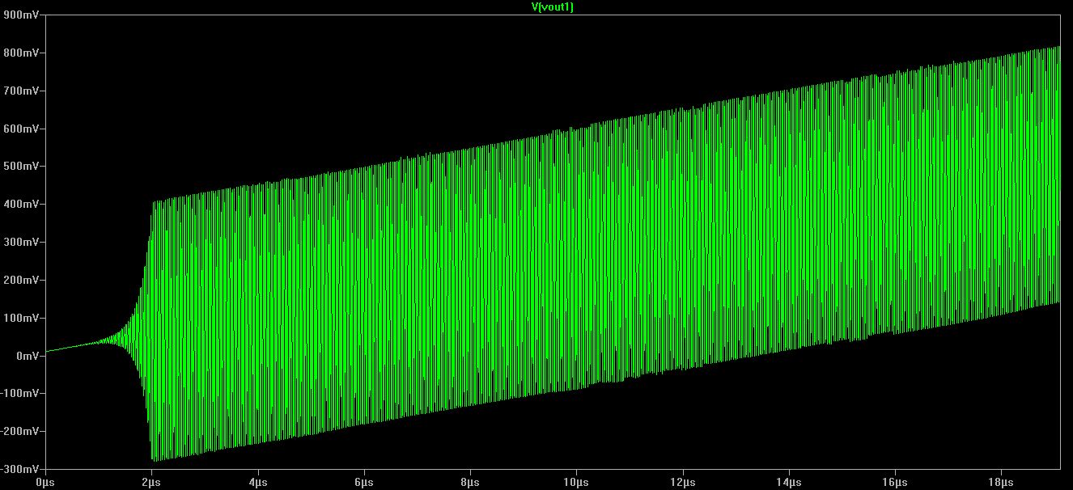Click the 8µs time axis label

(470, 482)
